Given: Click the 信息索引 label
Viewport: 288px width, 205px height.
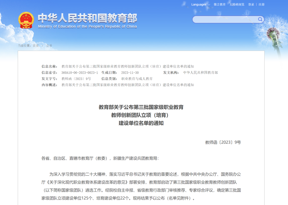Looking at the screenshot, I should click(49, 73).
